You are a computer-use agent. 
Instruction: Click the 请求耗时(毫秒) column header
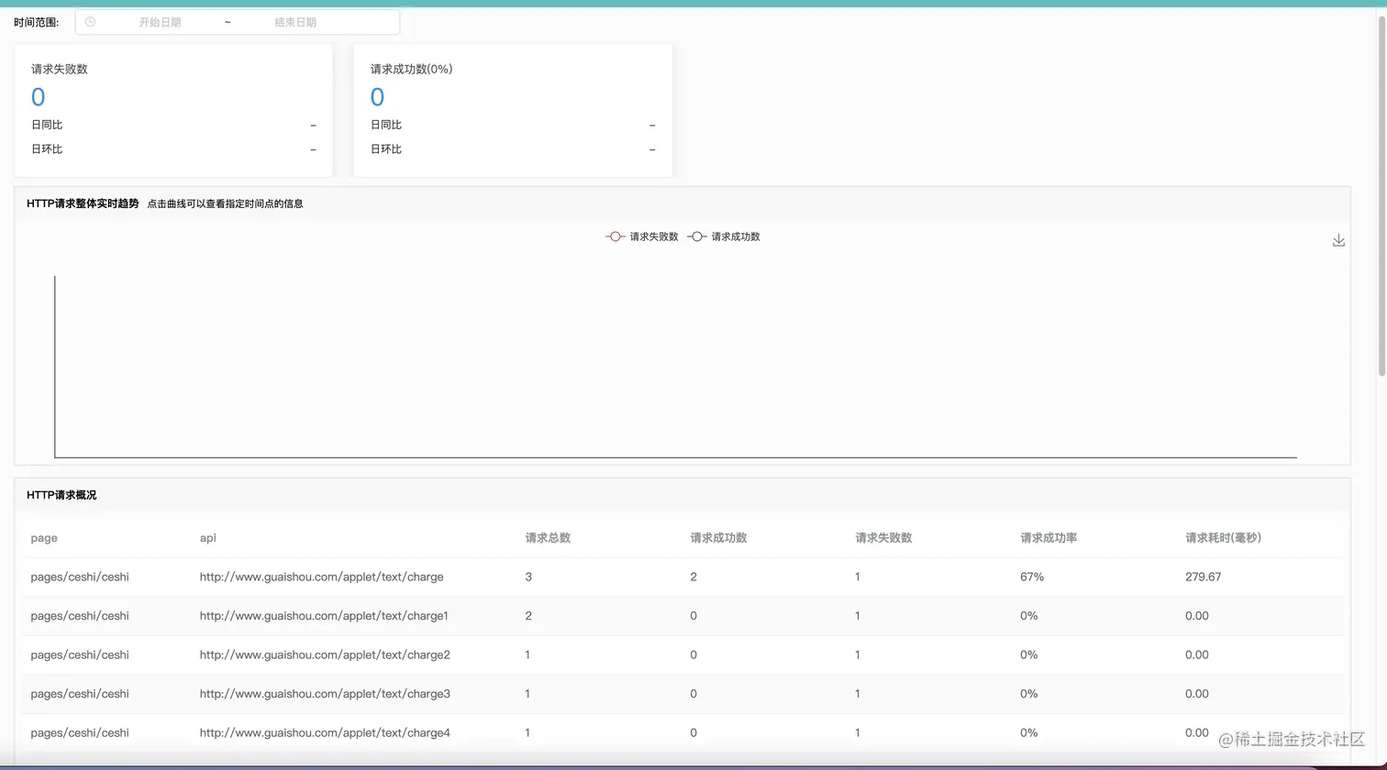tap(1223, 538)
